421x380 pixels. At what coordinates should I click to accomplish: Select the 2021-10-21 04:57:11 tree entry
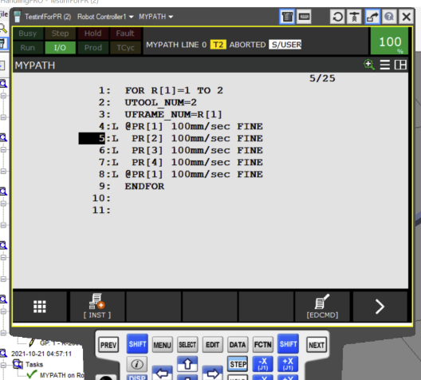(41, 354)
